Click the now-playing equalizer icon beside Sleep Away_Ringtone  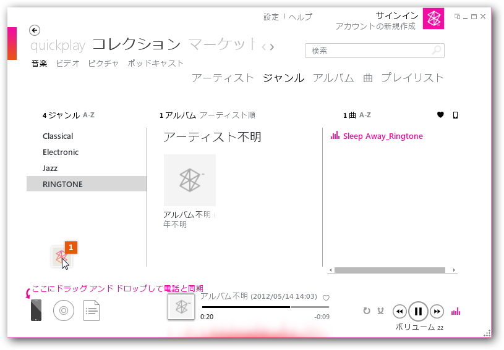(x=335, y=135)
